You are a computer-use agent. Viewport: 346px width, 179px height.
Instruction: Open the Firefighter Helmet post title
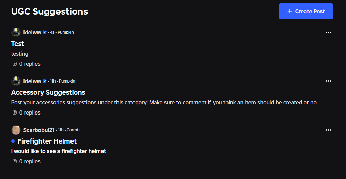click(47, 141)
